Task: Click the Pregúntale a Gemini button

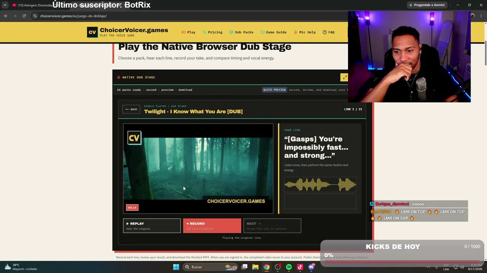Action: coord(427,5)
